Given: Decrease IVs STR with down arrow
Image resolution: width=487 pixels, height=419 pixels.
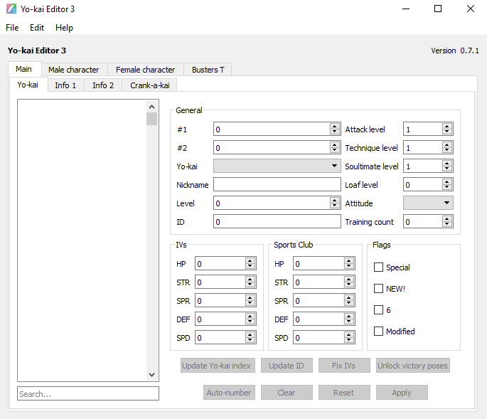Looking at the screenshot, I should [250, 285].
